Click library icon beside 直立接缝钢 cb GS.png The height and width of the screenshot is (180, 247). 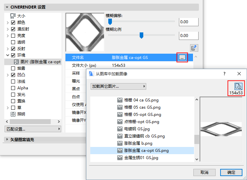[120, 136]
